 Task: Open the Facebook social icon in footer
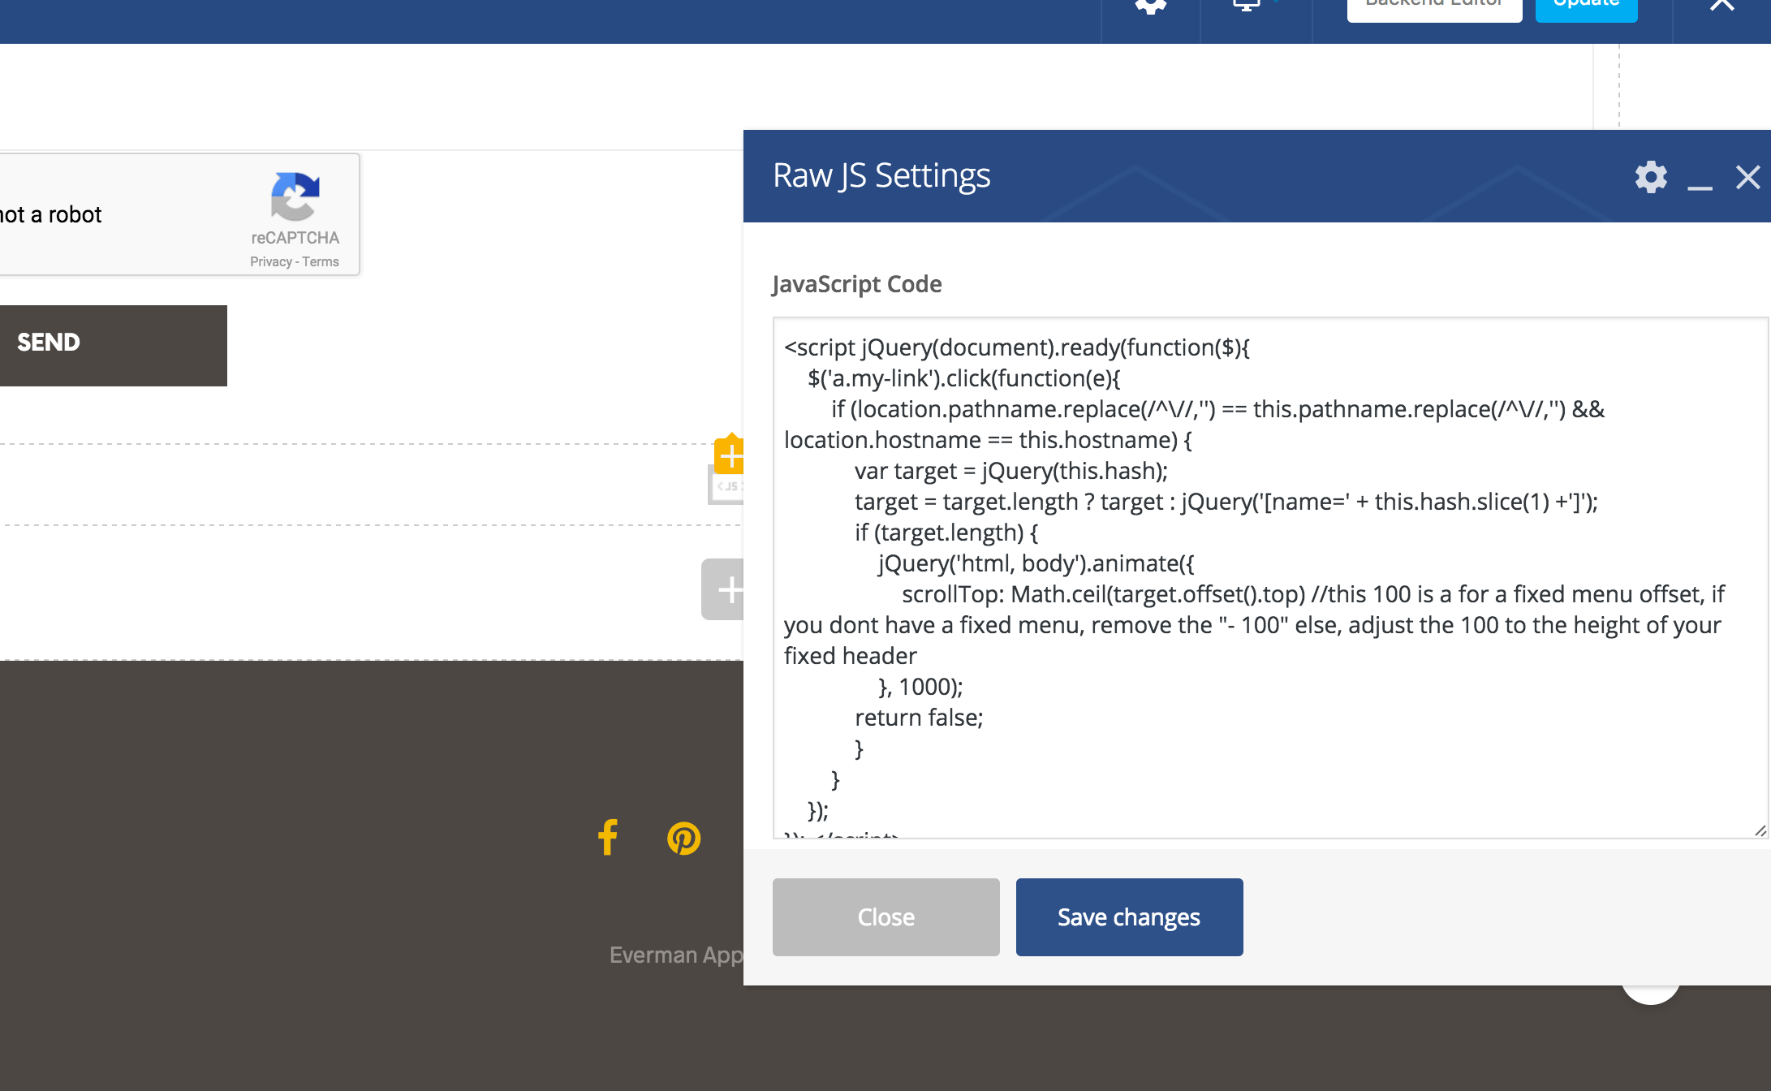[607, 839]
